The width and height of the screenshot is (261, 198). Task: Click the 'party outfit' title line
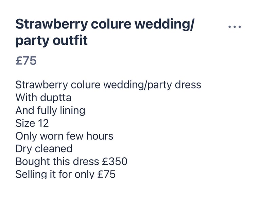51,41
